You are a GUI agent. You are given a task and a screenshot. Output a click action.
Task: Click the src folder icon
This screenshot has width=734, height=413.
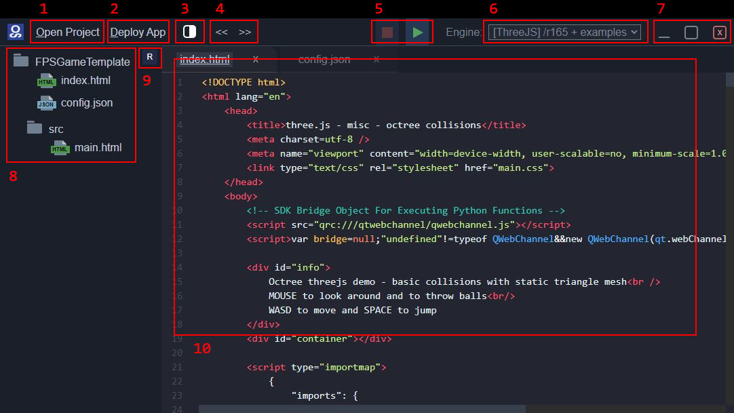coord(35,127)
